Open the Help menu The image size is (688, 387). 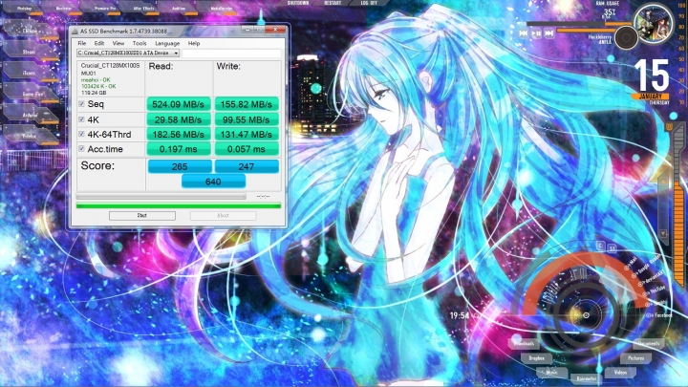(x=194, y=43)
